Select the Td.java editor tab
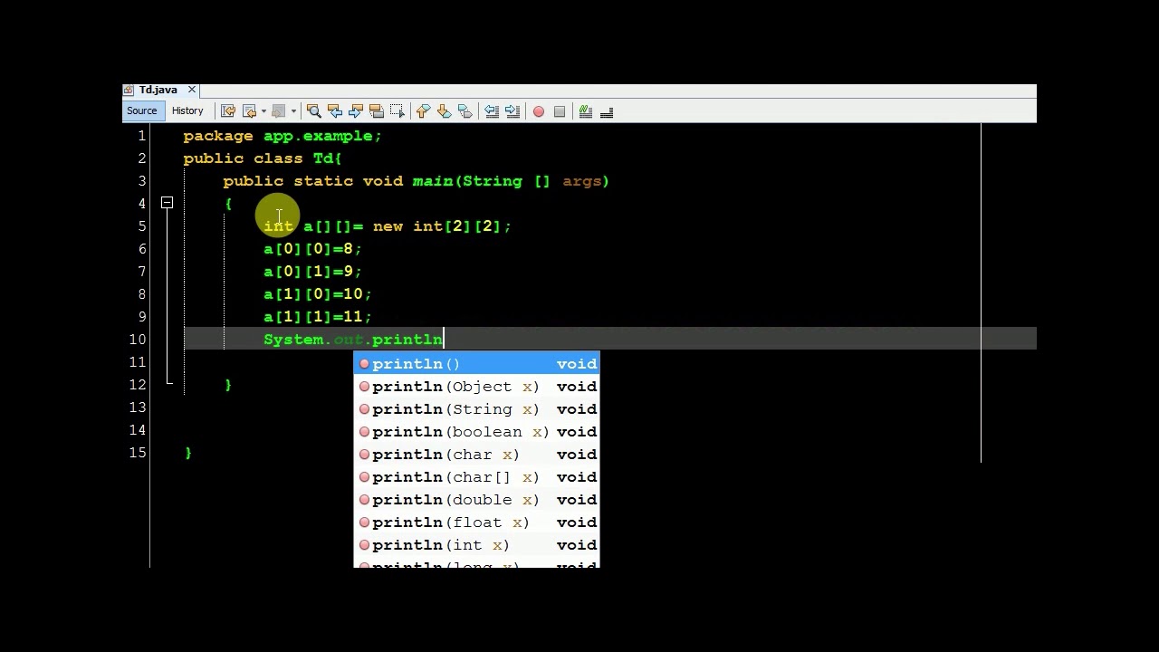This screenshot has height=652, width=1159. (x=158, y=91)
